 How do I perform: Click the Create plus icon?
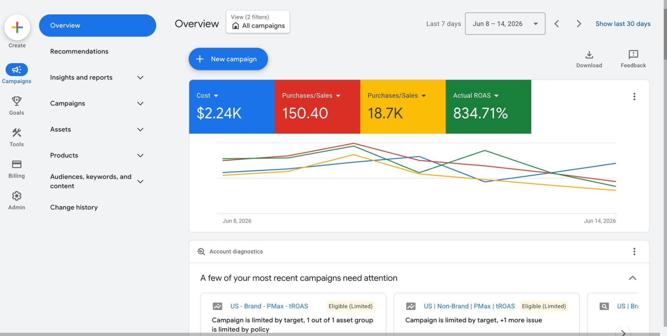click(x=17, y=27)
